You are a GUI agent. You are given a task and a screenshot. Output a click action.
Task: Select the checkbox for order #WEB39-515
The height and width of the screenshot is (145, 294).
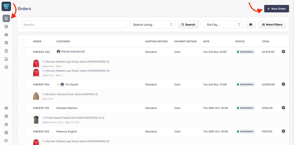tap(24, 108)
